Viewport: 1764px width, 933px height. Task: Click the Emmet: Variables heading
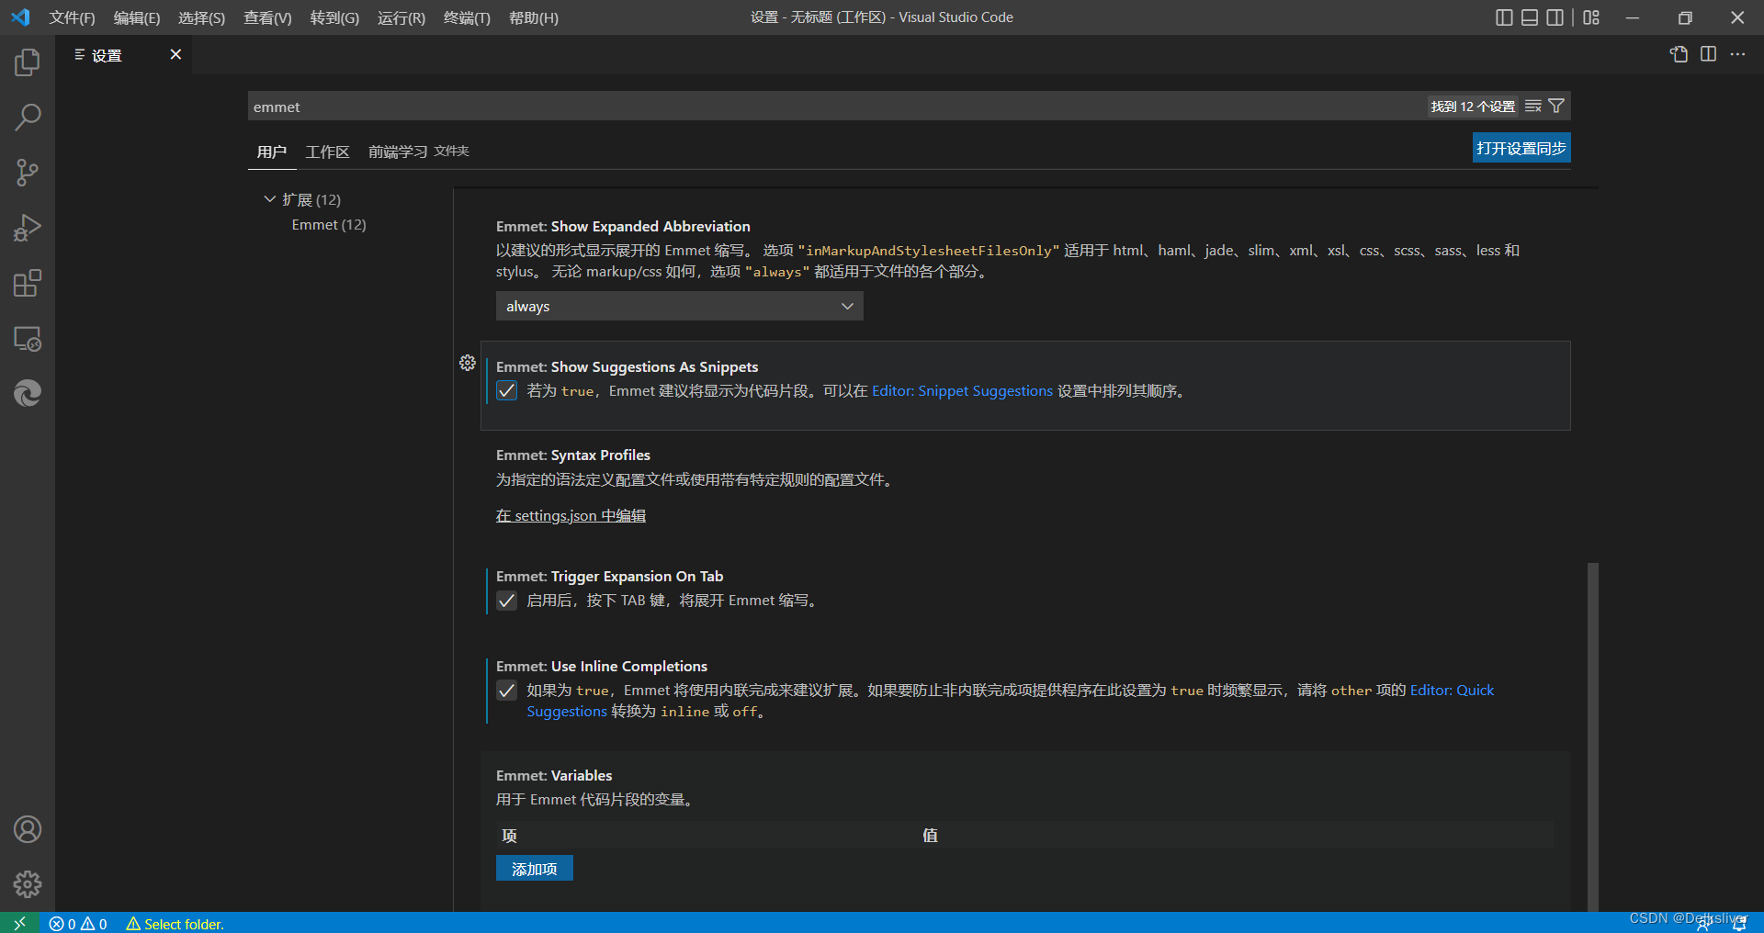554,776
